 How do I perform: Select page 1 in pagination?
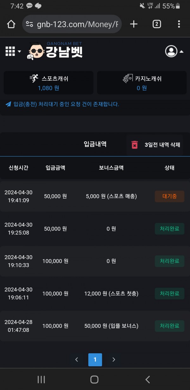(95, 360)
